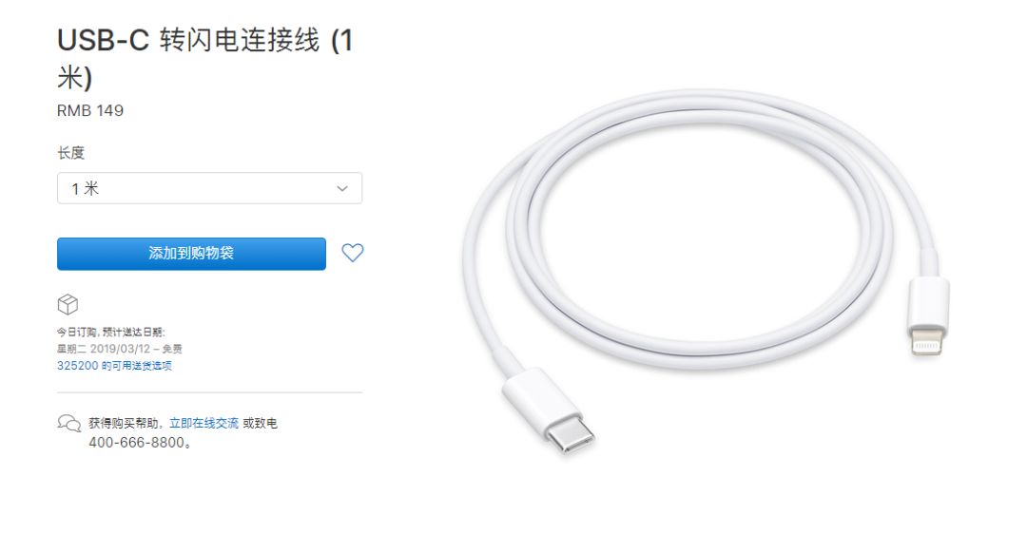Click the chat bubbles help icon
Viewport: 1027px width, 553px height.
pos(68,424)
